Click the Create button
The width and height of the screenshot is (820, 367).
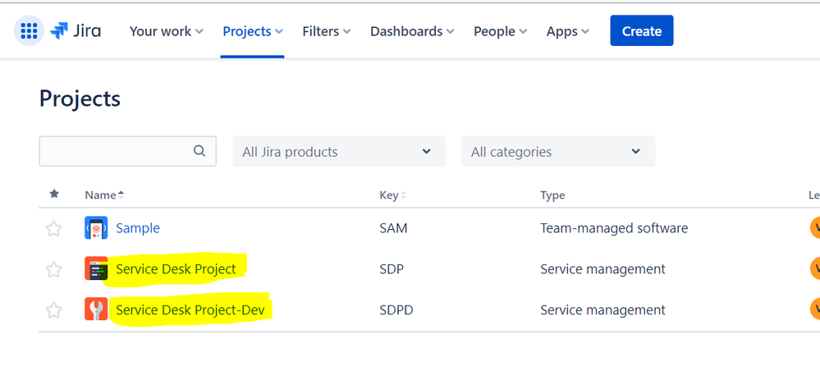(642, 31)
